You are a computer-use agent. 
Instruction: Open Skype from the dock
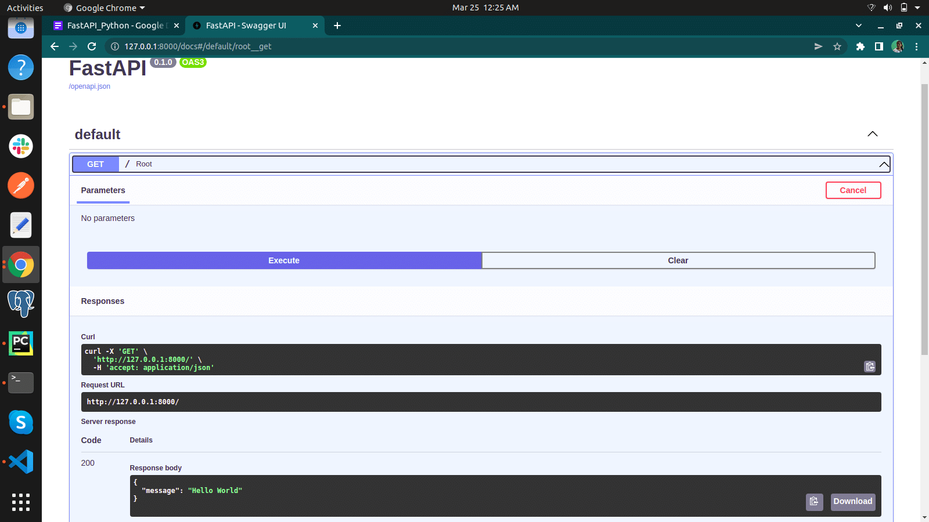(21, 422)
